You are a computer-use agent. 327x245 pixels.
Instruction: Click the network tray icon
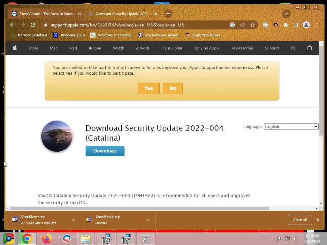[288, 239]
